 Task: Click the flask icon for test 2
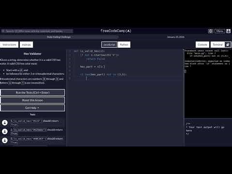5,131
